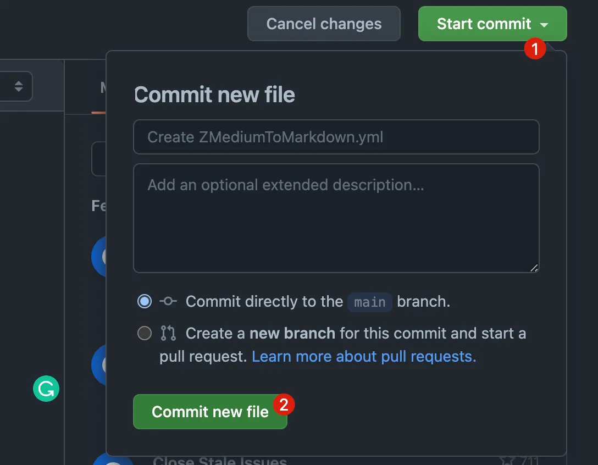Select the partially hidden tab starting with M
This screenshot has width=598, height=465.
103,88
